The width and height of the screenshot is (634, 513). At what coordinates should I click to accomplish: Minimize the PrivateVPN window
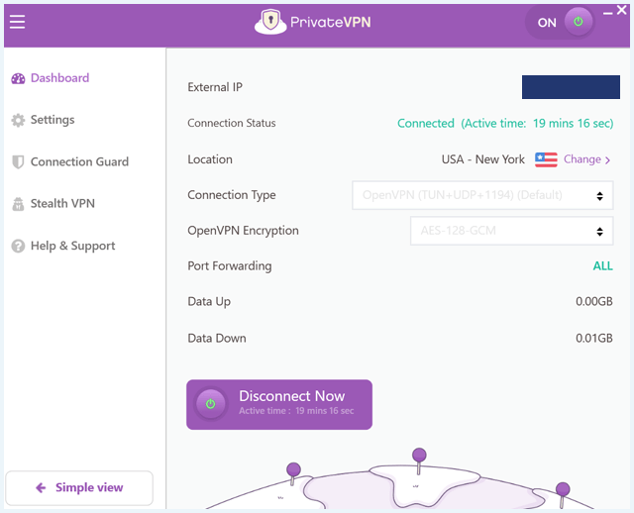[x=607, y=13]
